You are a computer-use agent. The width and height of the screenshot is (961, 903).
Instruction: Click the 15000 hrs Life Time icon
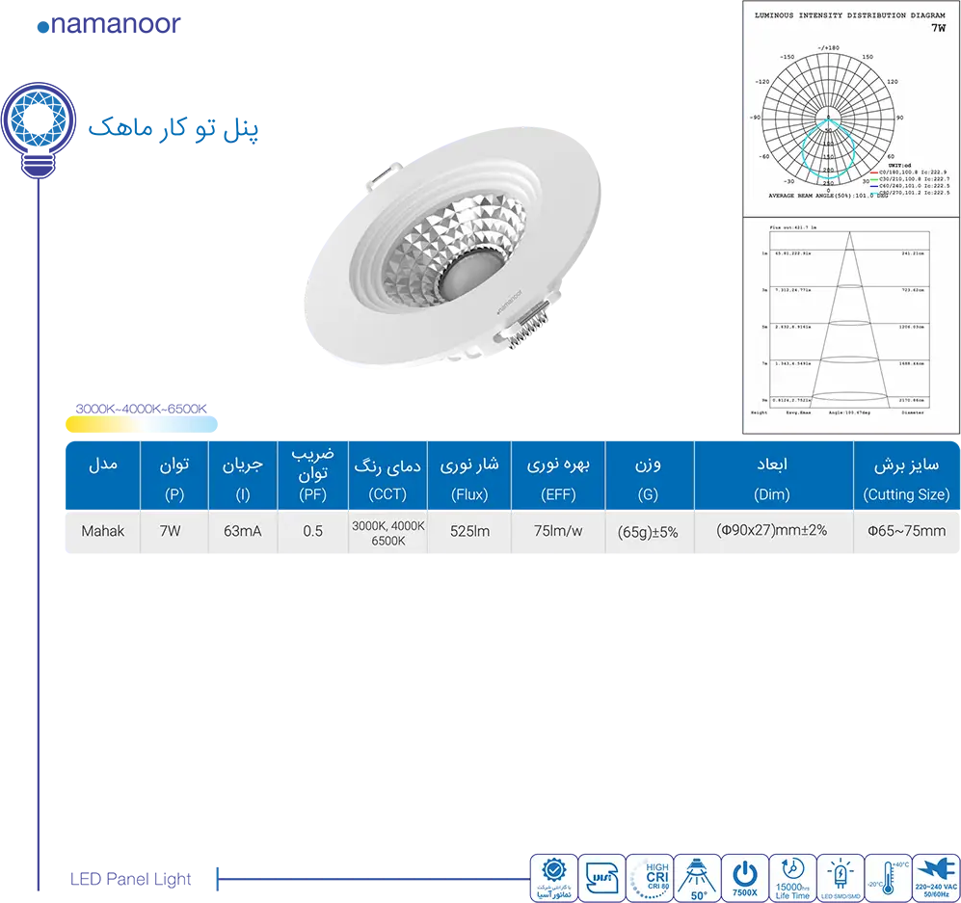point(792,877)
